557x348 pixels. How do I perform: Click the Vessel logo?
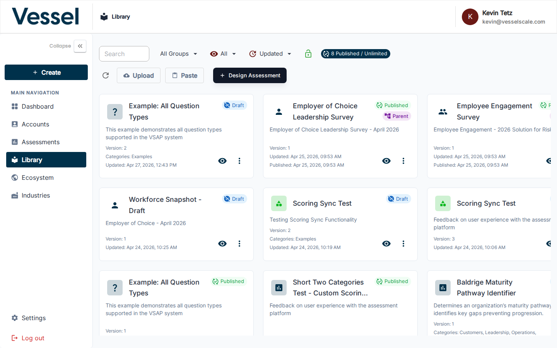click(46, 17)
